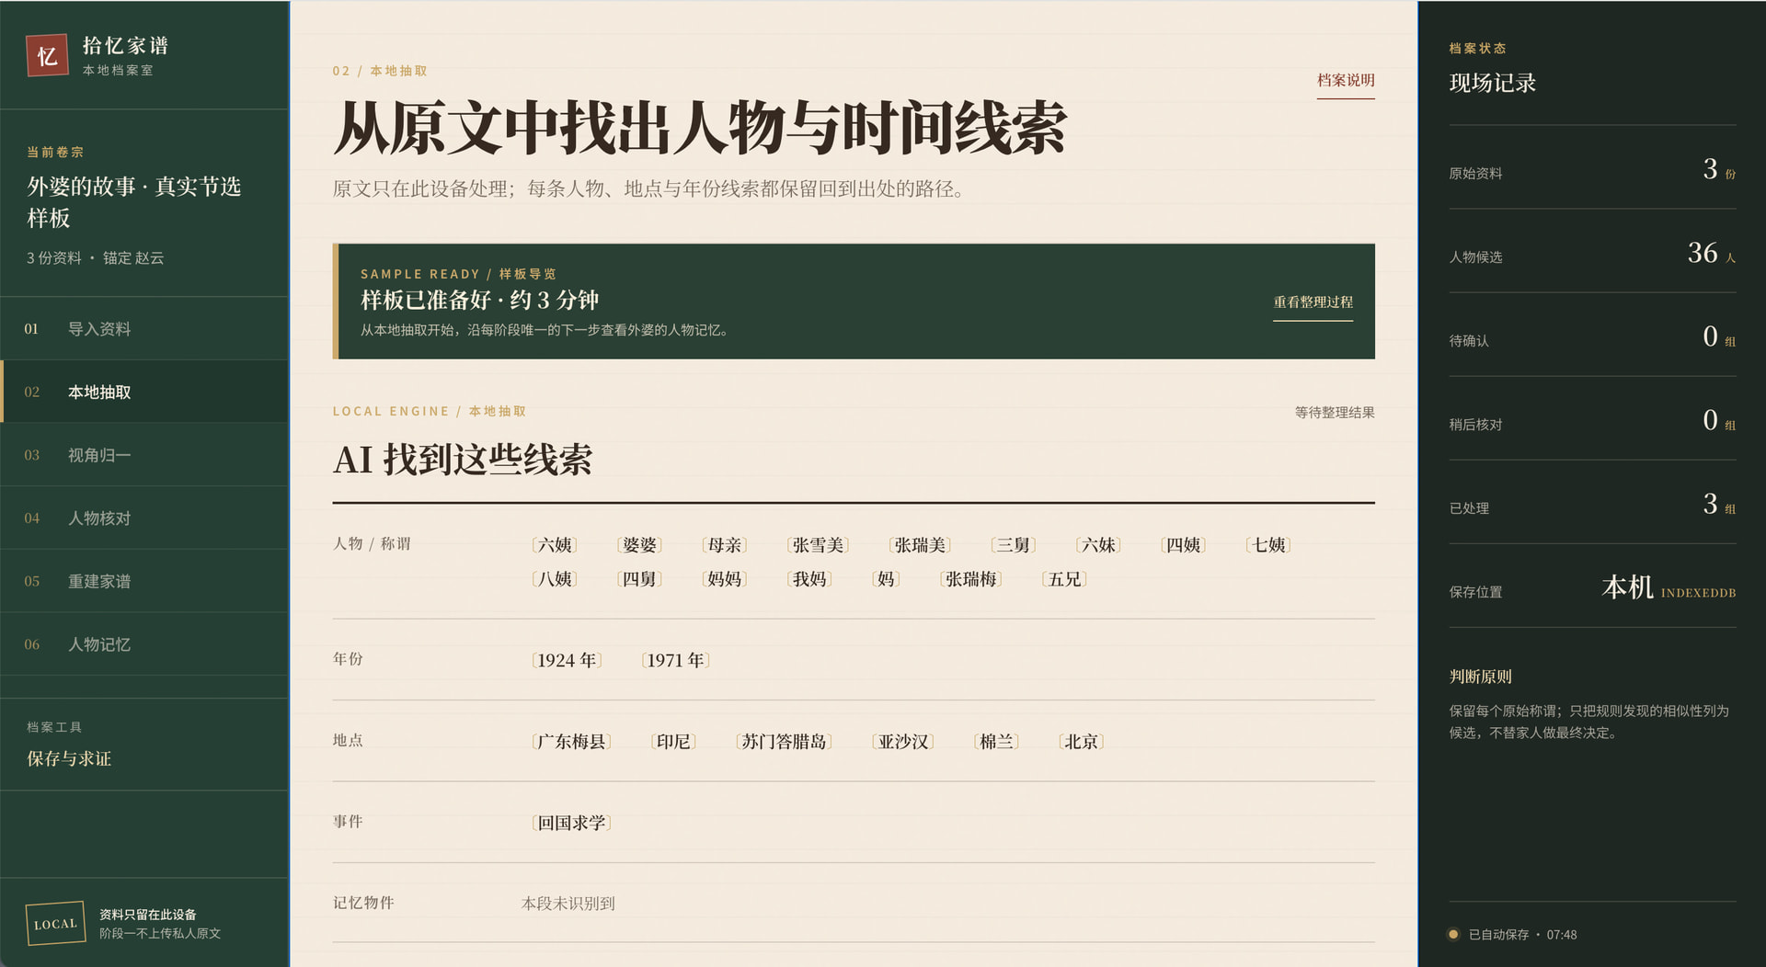Click the red 忆 logo icon
Image resolution: width=1766 pixels, height=967 pixels.
[x=47, y=56]
